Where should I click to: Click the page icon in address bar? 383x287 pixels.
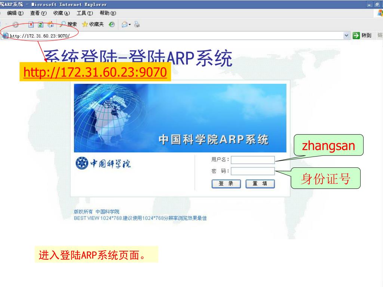tap(5, 36)
